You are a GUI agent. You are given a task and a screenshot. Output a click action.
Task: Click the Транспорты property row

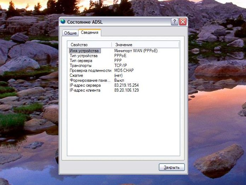pyautogui.click(x=81, y=66)
